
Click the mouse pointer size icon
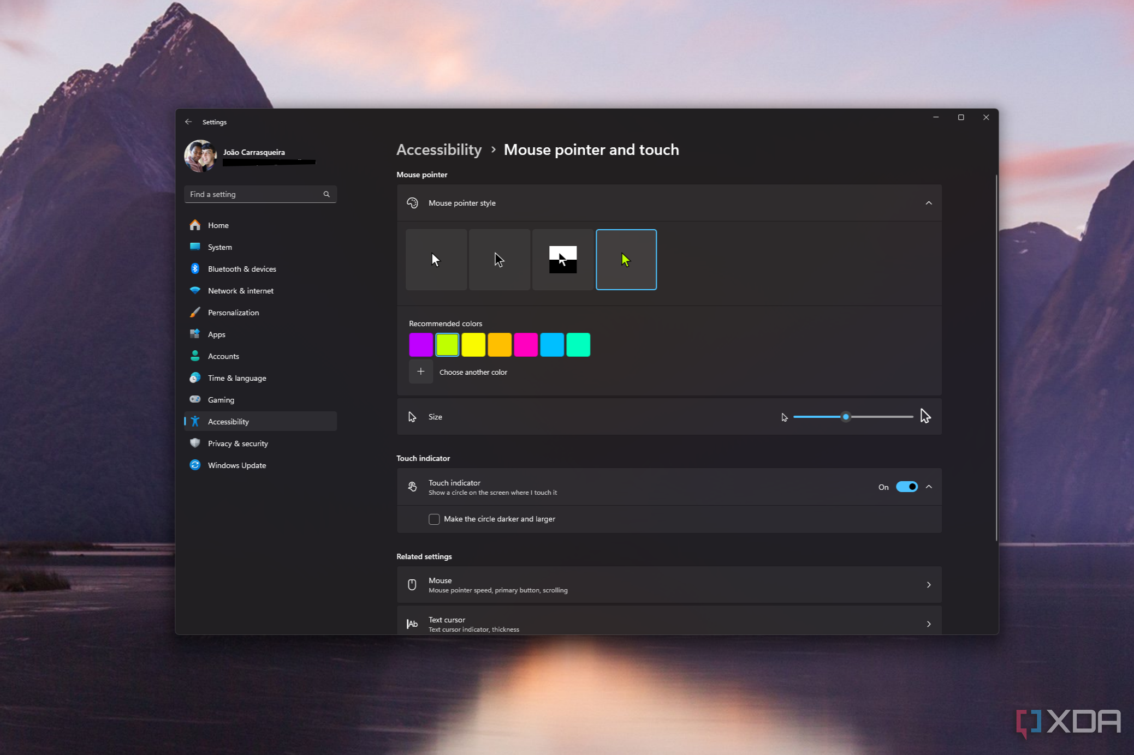coord(412,416)
